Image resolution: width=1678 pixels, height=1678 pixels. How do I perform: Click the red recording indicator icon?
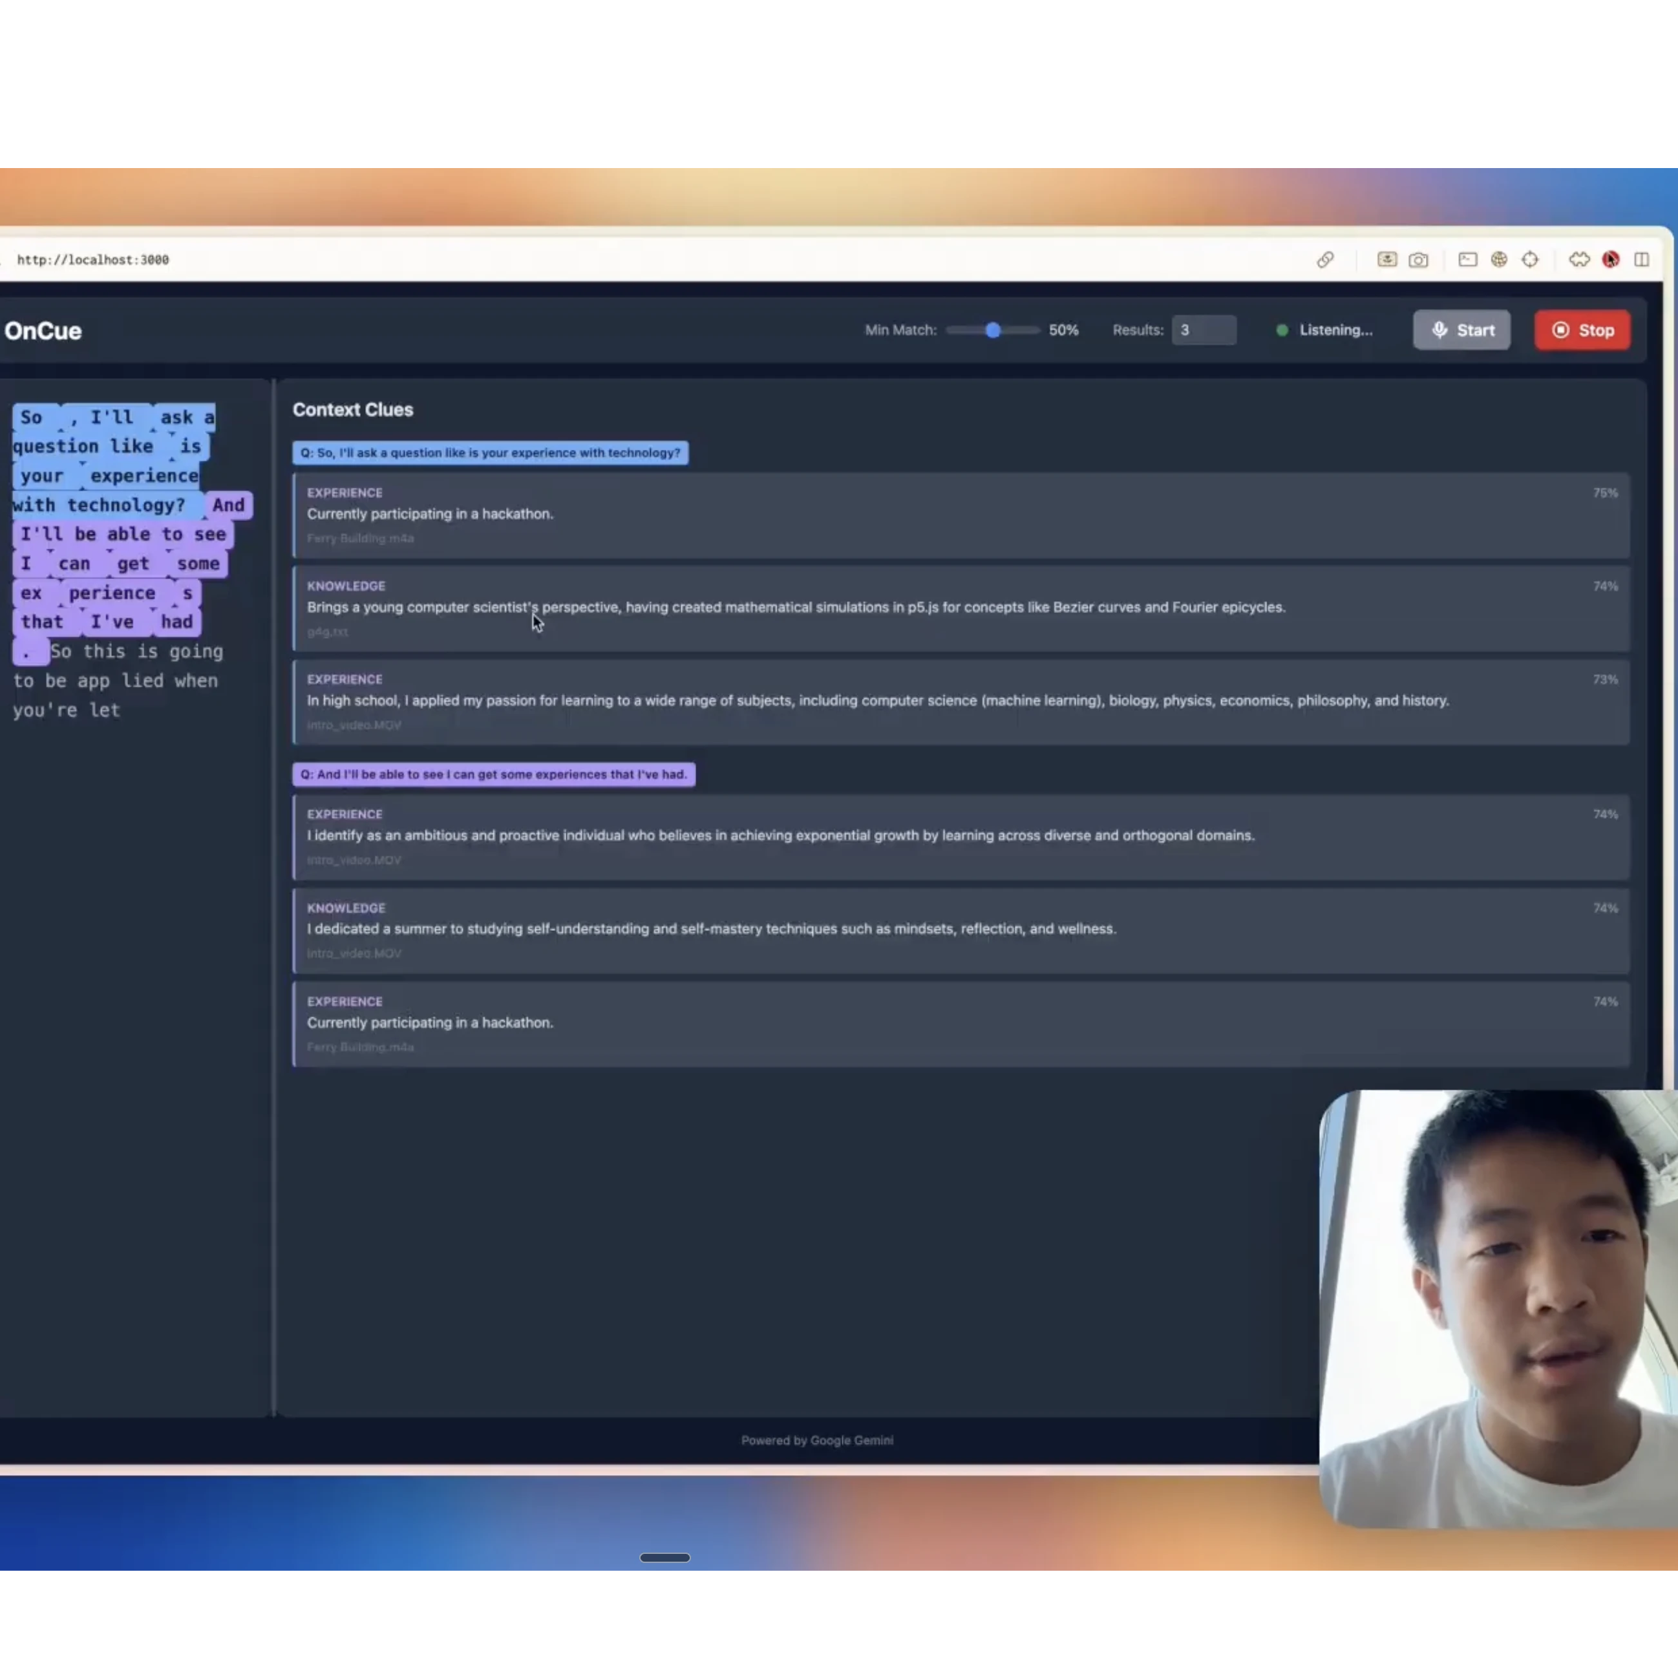tap(1610, 260)
